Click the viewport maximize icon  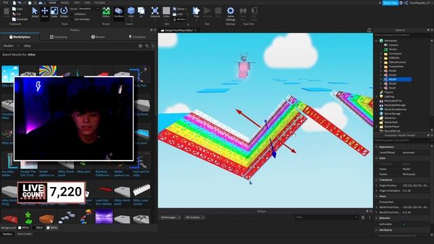tap(369, 30)
